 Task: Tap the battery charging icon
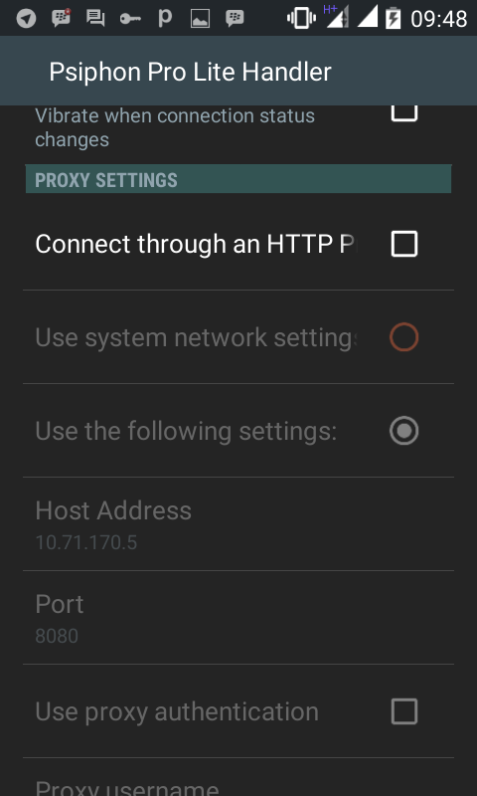tap(393, 18)
